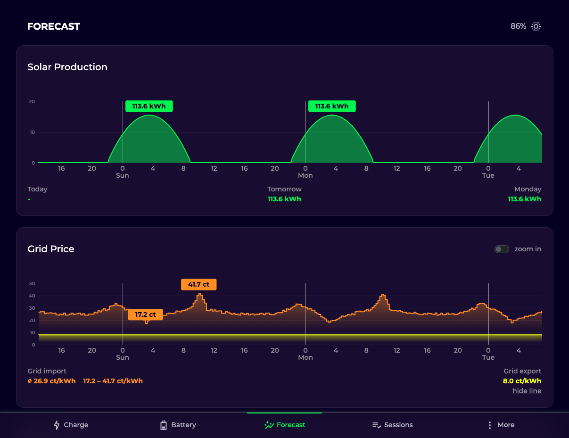Screen dimensions: 569x438
Task: Click the three-dot More icon
Action: [490, 425]
